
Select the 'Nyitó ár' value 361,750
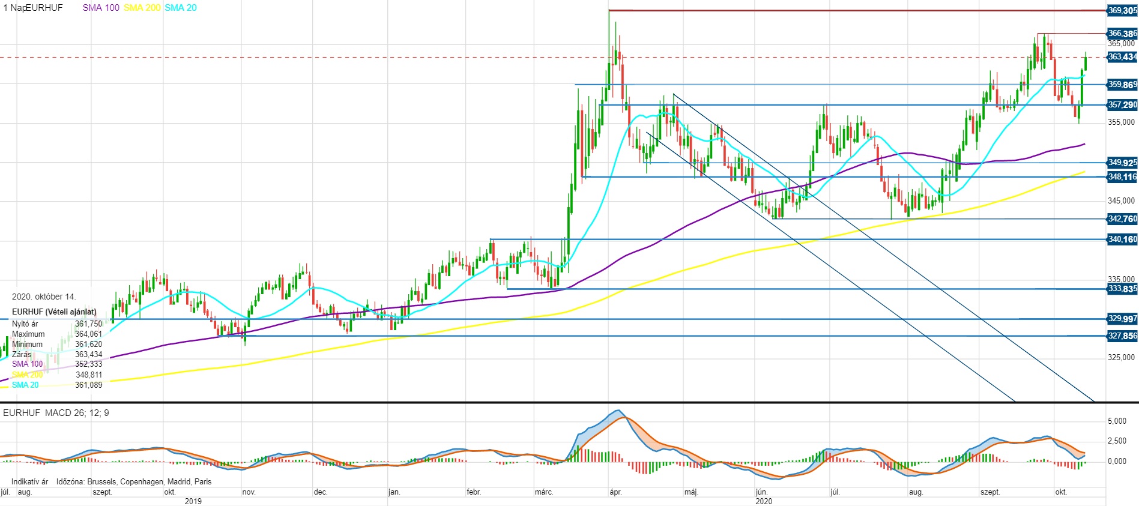pyautogui.click(x=88, y=324)
